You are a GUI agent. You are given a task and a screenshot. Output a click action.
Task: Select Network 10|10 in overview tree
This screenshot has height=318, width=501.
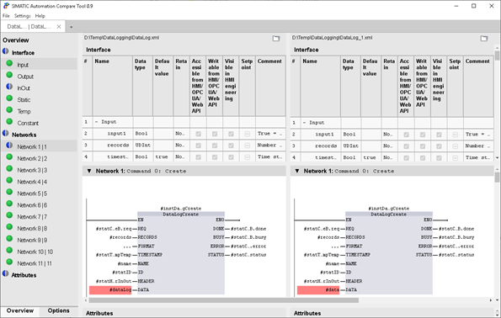tap(35, 252)
